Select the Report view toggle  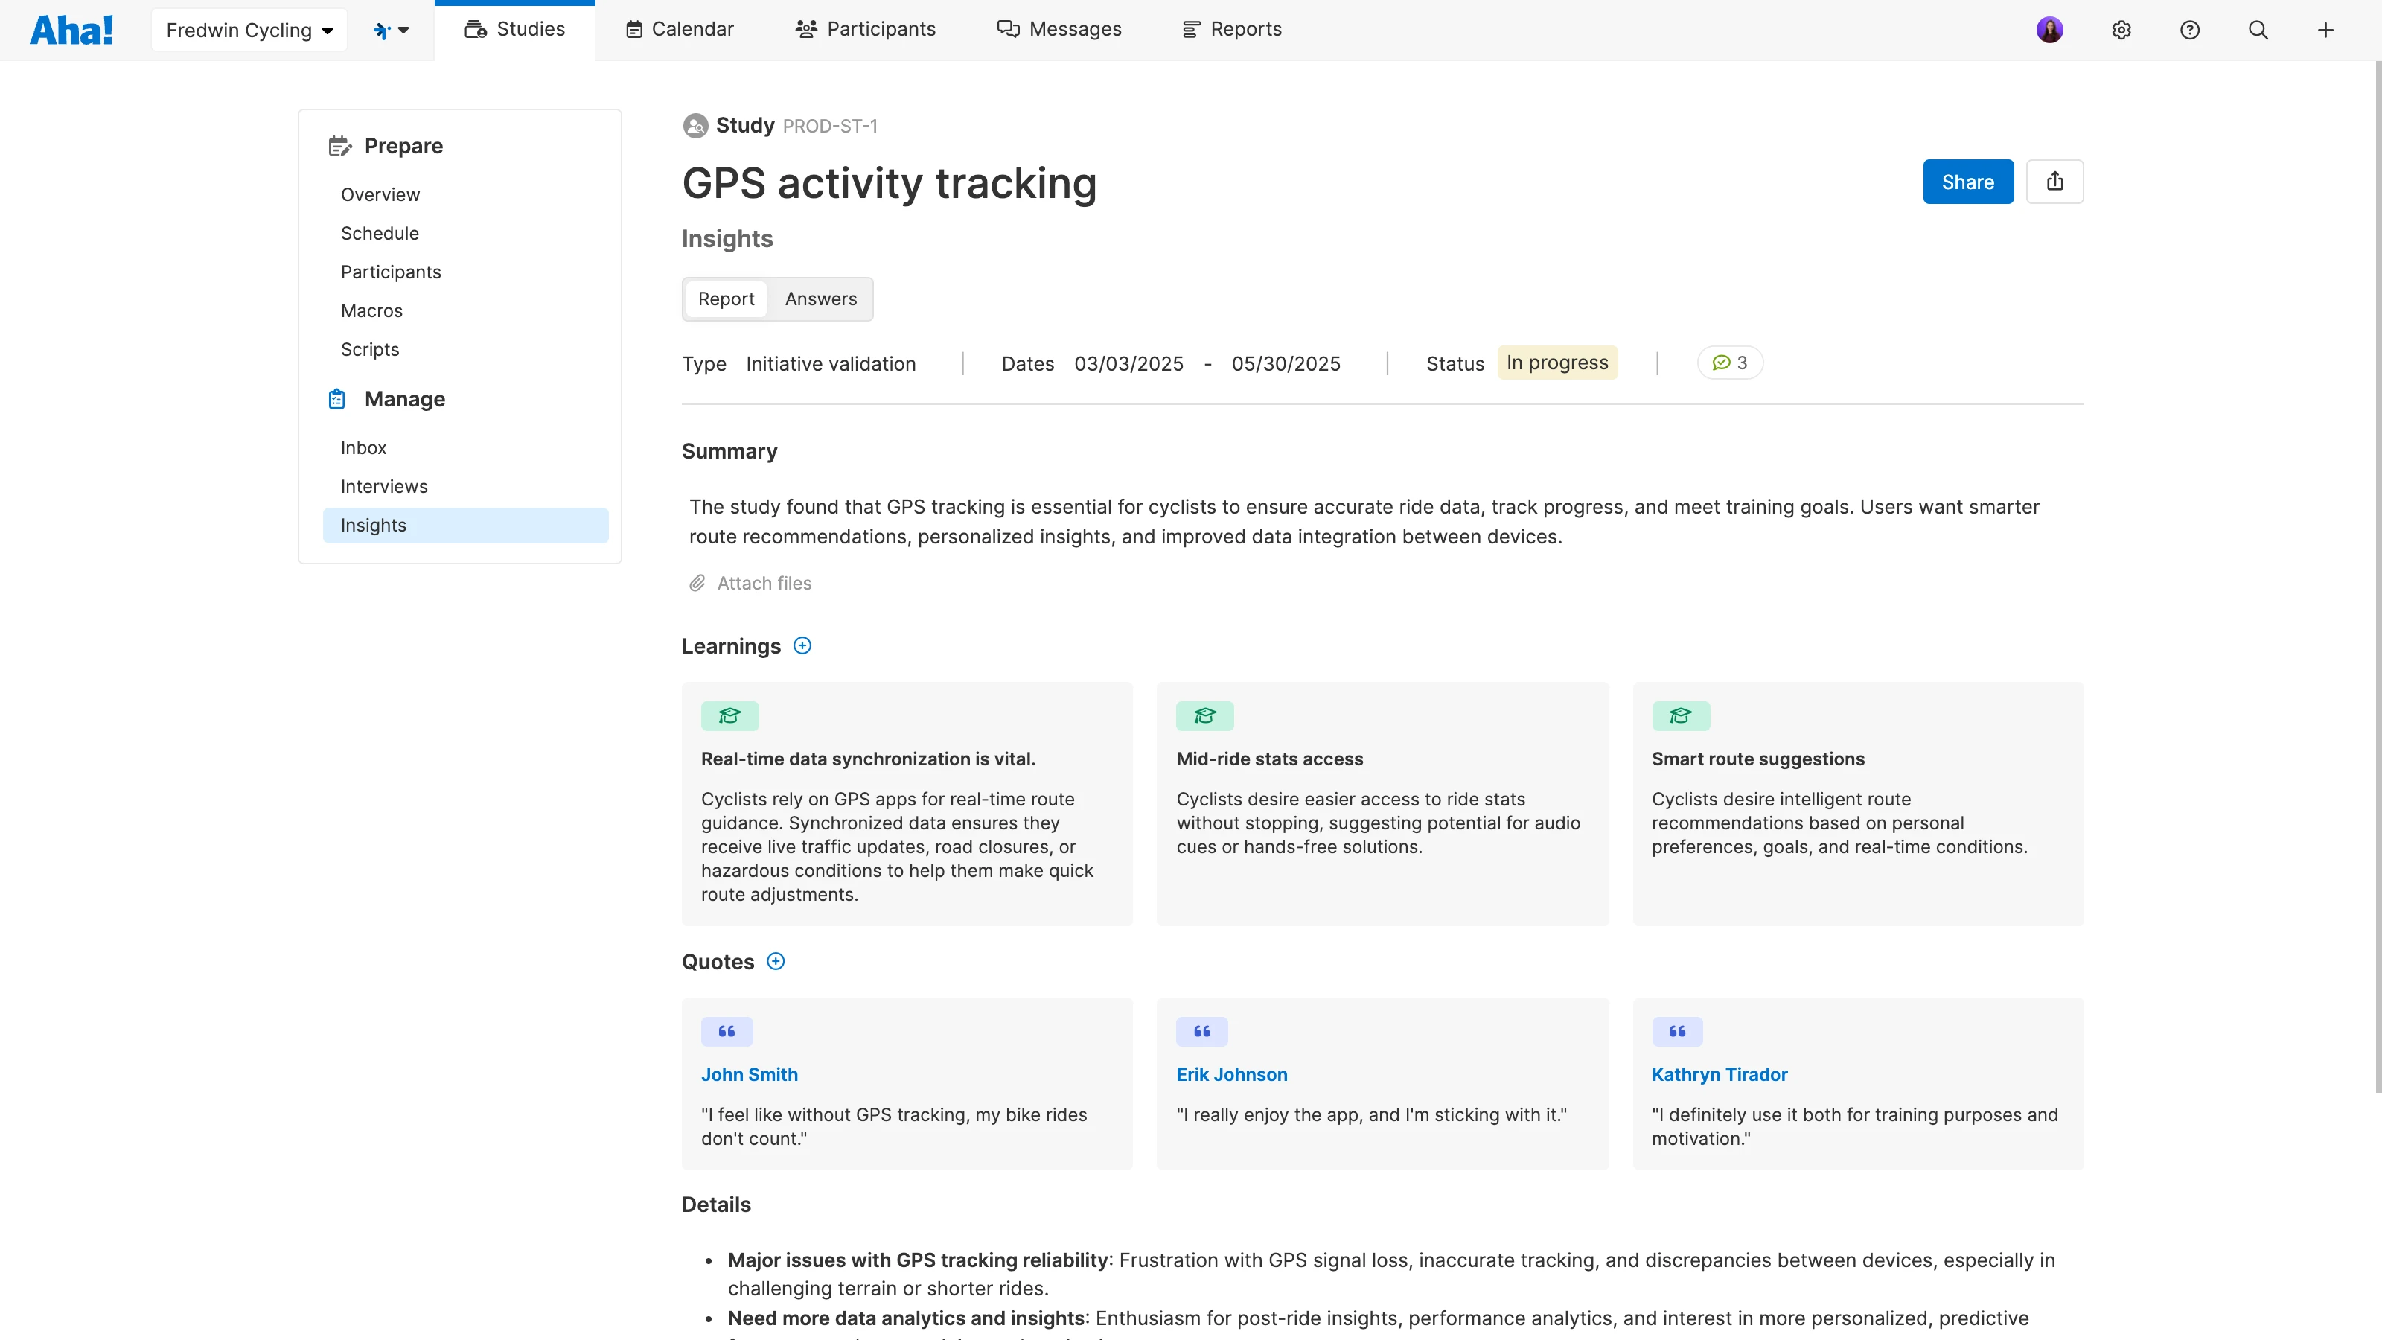click(x=725, y=299)
